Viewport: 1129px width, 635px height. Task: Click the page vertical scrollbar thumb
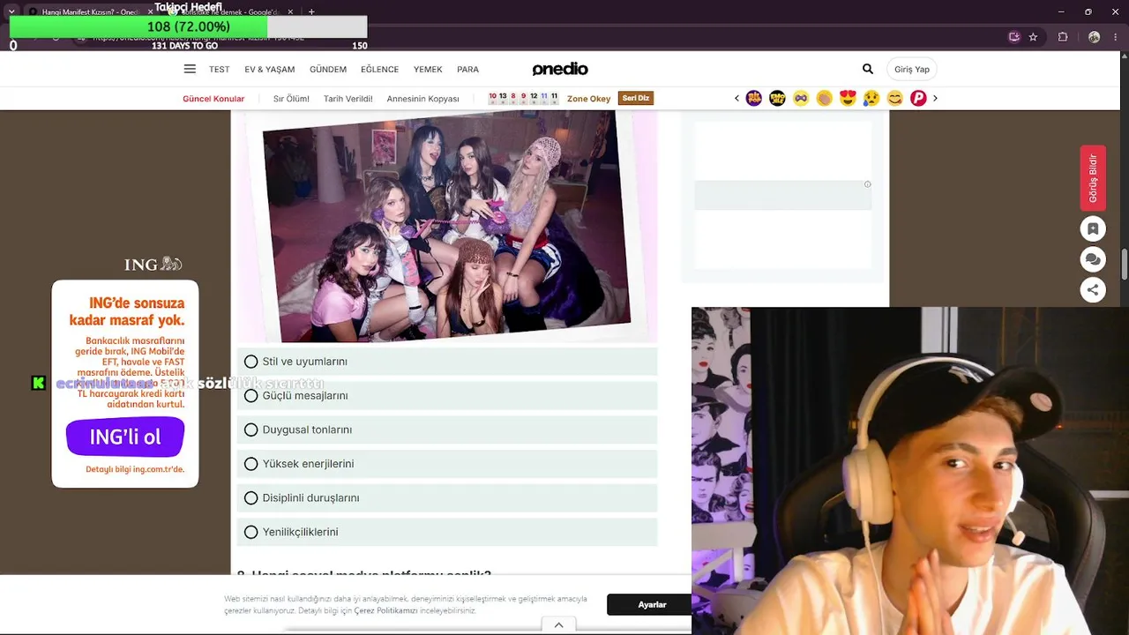(1125, 265)
